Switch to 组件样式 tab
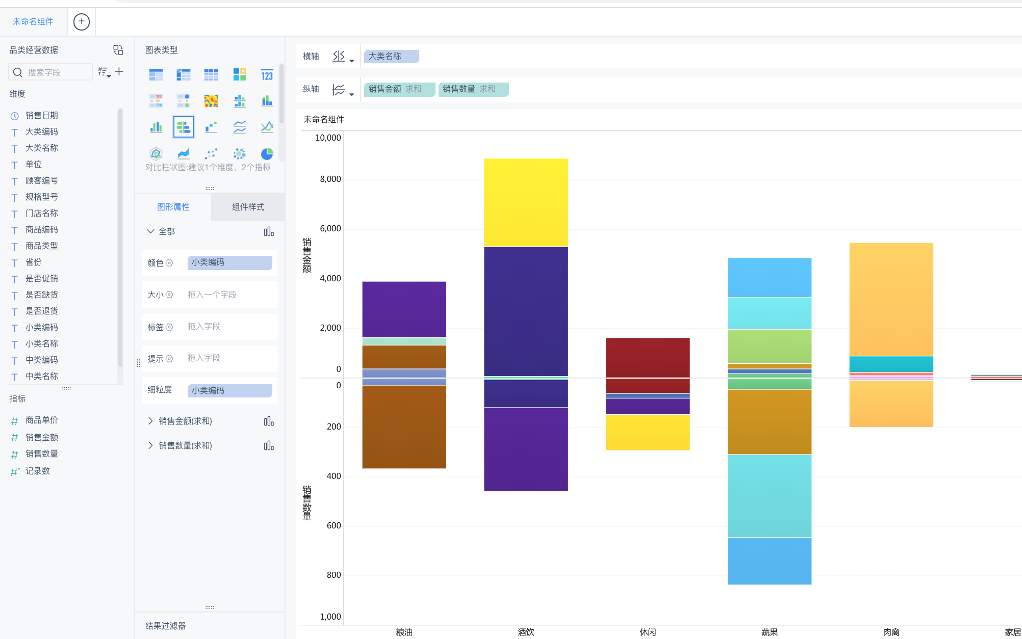Viewport: 1022px width, 639px height. [248, 207]
